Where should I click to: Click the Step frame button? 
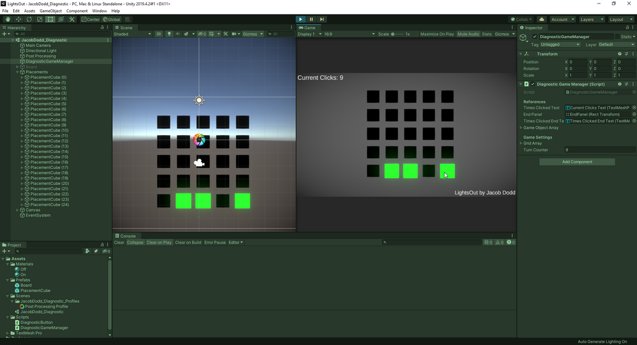322,19
